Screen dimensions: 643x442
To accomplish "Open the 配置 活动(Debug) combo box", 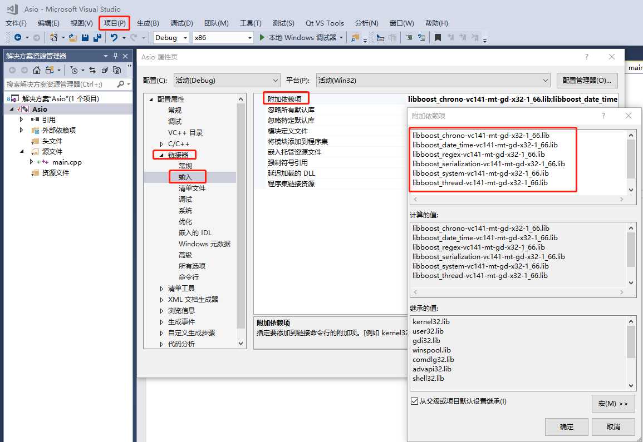I will [227, 80].
